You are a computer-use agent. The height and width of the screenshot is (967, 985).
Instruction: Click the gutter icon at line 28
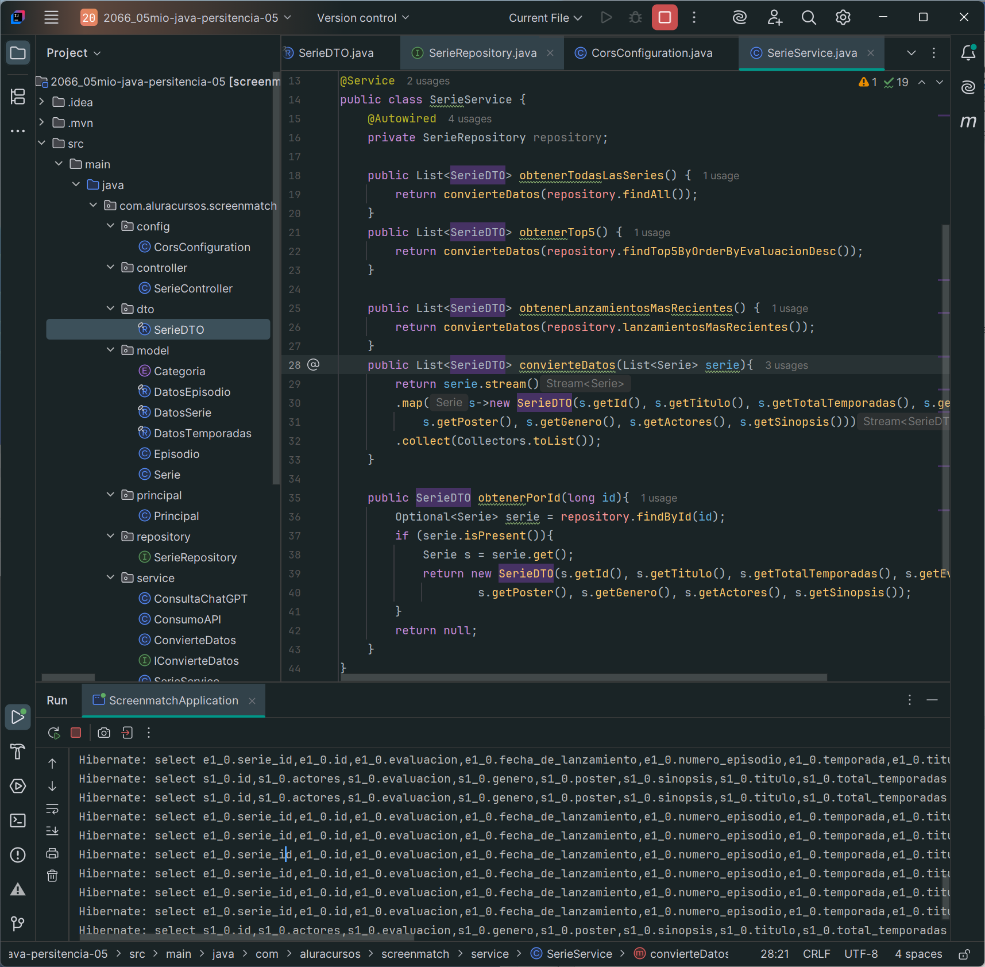tap(313, 365)
